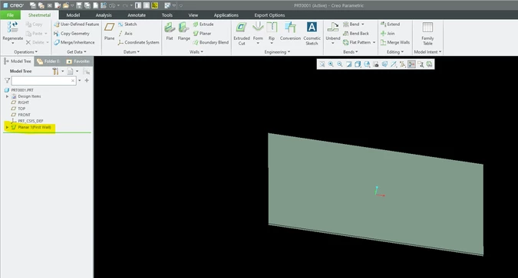
Task: Click the Bend button
Action: (354, 25)
